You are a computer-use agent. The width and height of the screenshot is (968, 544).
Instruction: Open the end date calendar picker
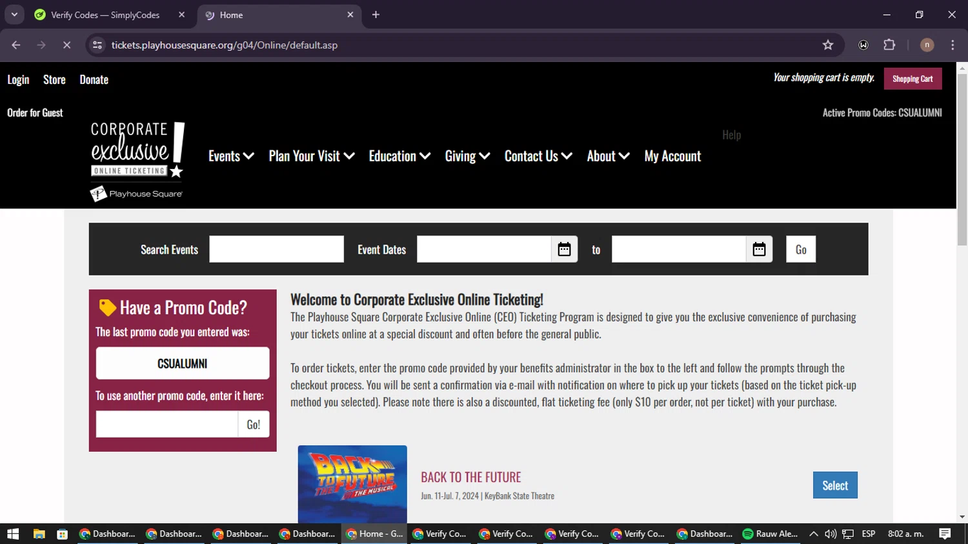pos(759,249)
